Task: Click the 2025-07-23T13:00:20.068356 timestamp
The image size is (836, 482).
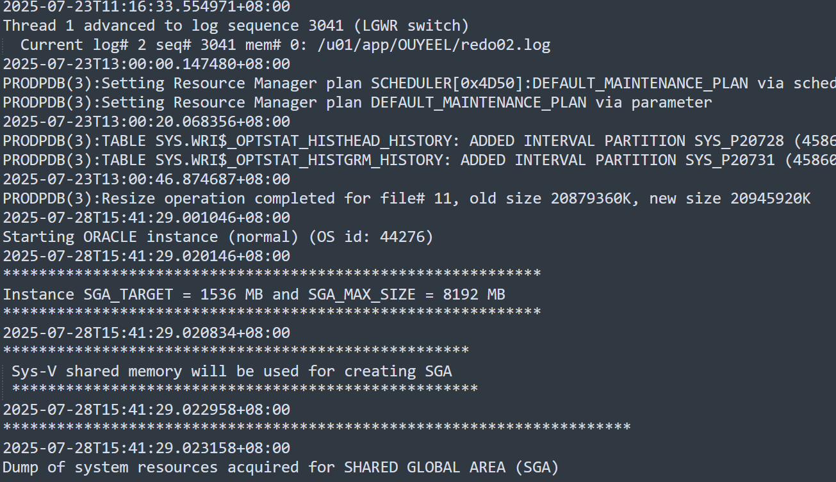Action: (146, 122)
